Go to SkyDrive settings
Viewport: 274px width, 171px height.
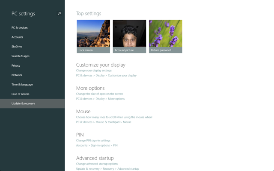17,47
